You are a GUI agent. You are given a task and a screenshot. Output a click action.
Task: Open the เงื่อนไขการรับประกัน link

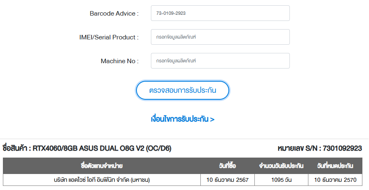(x=182, y=119)
